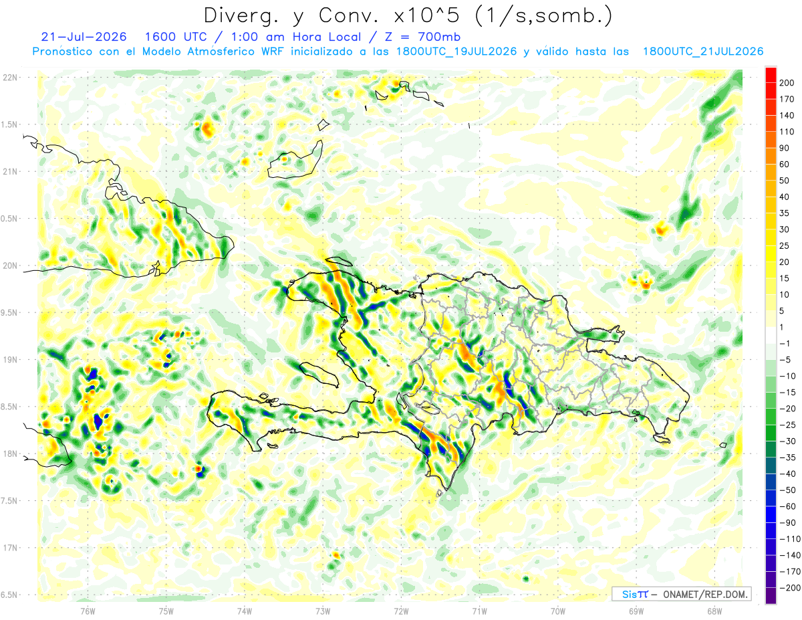Click the '68W' longitude label
The width and height of the screenshot is (802, 620).
[x=714, y=611]
